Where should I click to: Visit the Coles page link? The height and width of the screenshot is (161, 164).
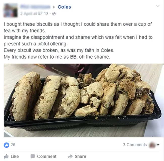(x=64, y=7)
